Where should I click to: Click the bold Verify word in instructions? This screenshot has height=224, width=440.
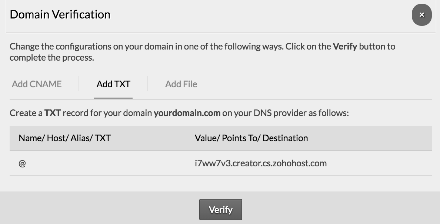345,47
